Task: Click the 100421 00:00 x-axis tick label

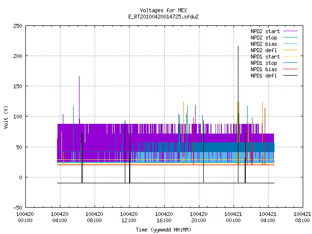Action: pos(233,217)
